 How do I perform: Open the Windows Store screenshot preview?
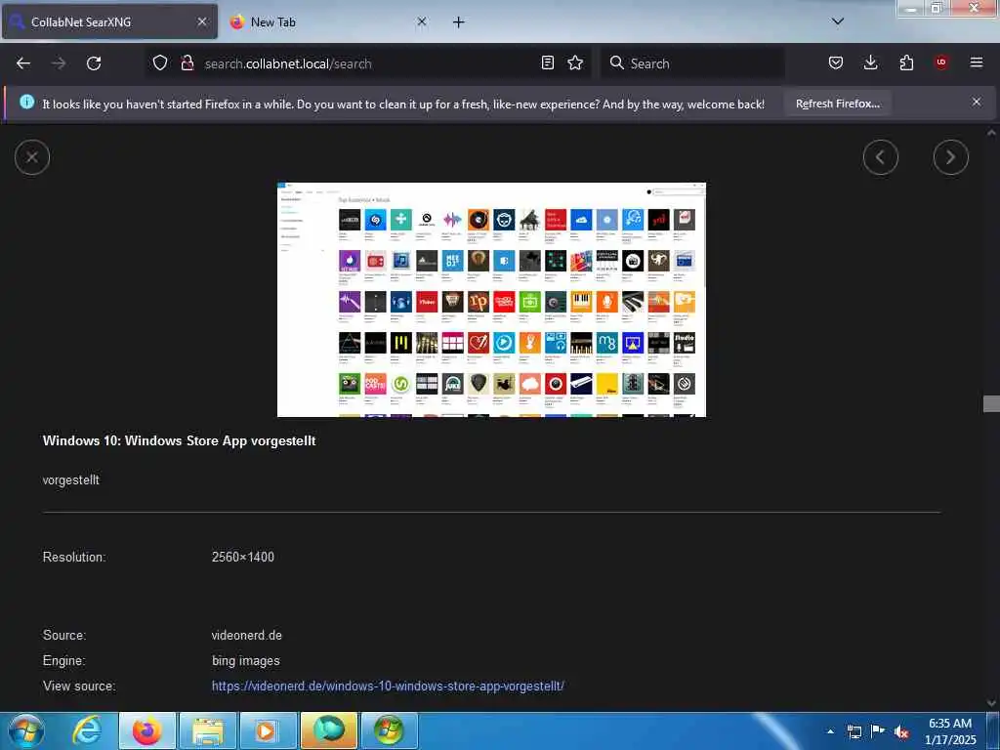492,300
